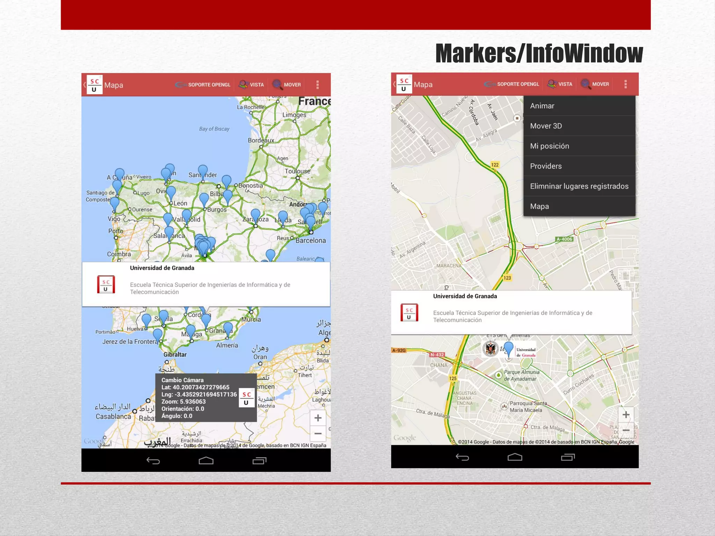
Task: Tap Android back button on left screen
Action: click(x=153, y=461)
